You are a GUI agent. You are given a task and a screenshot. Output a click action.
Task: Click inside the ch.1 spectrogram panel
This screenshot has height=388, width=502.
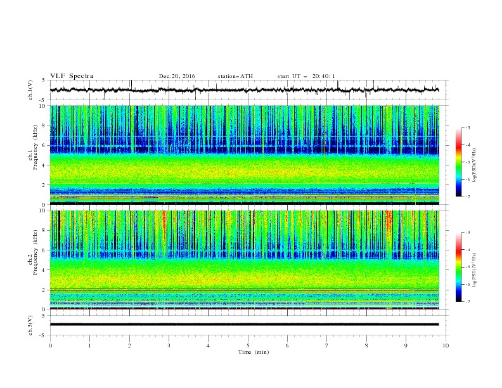[x=244, y=155]
